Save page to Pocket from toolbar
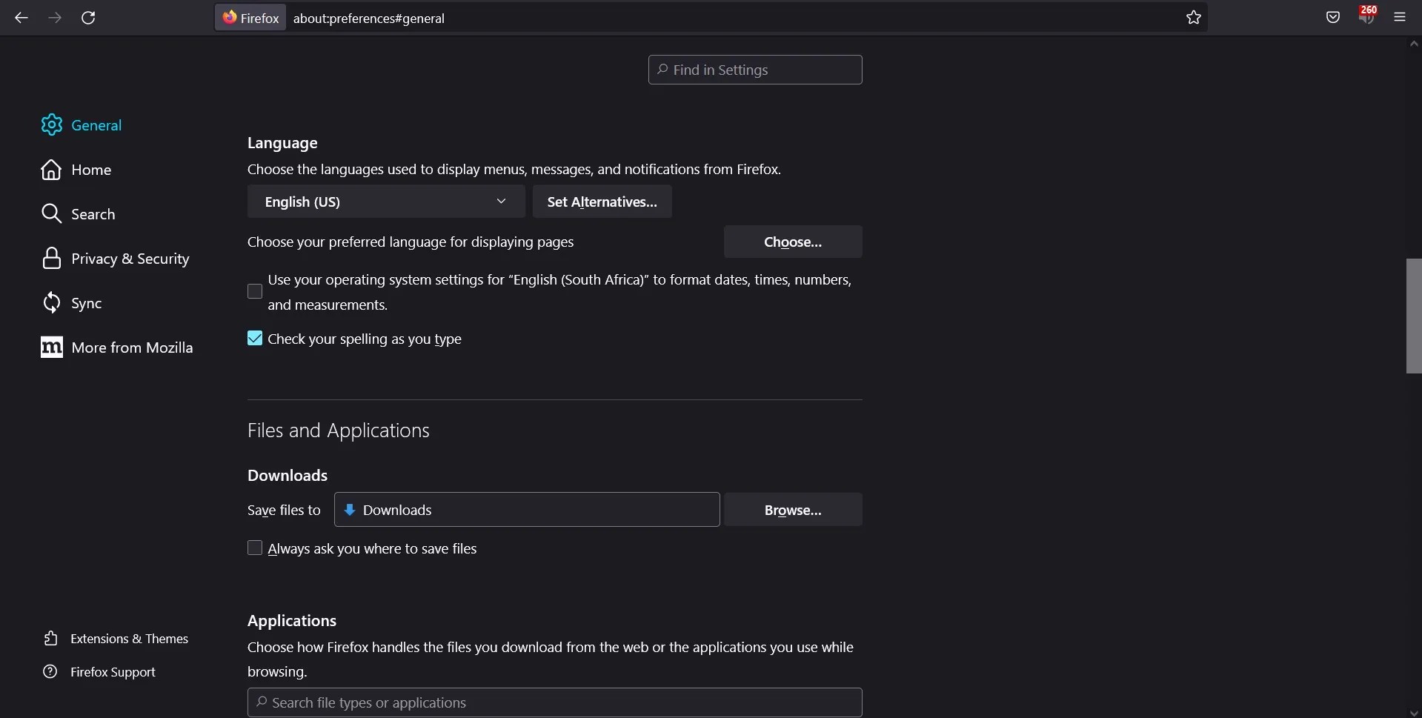 pos(1332,17)
